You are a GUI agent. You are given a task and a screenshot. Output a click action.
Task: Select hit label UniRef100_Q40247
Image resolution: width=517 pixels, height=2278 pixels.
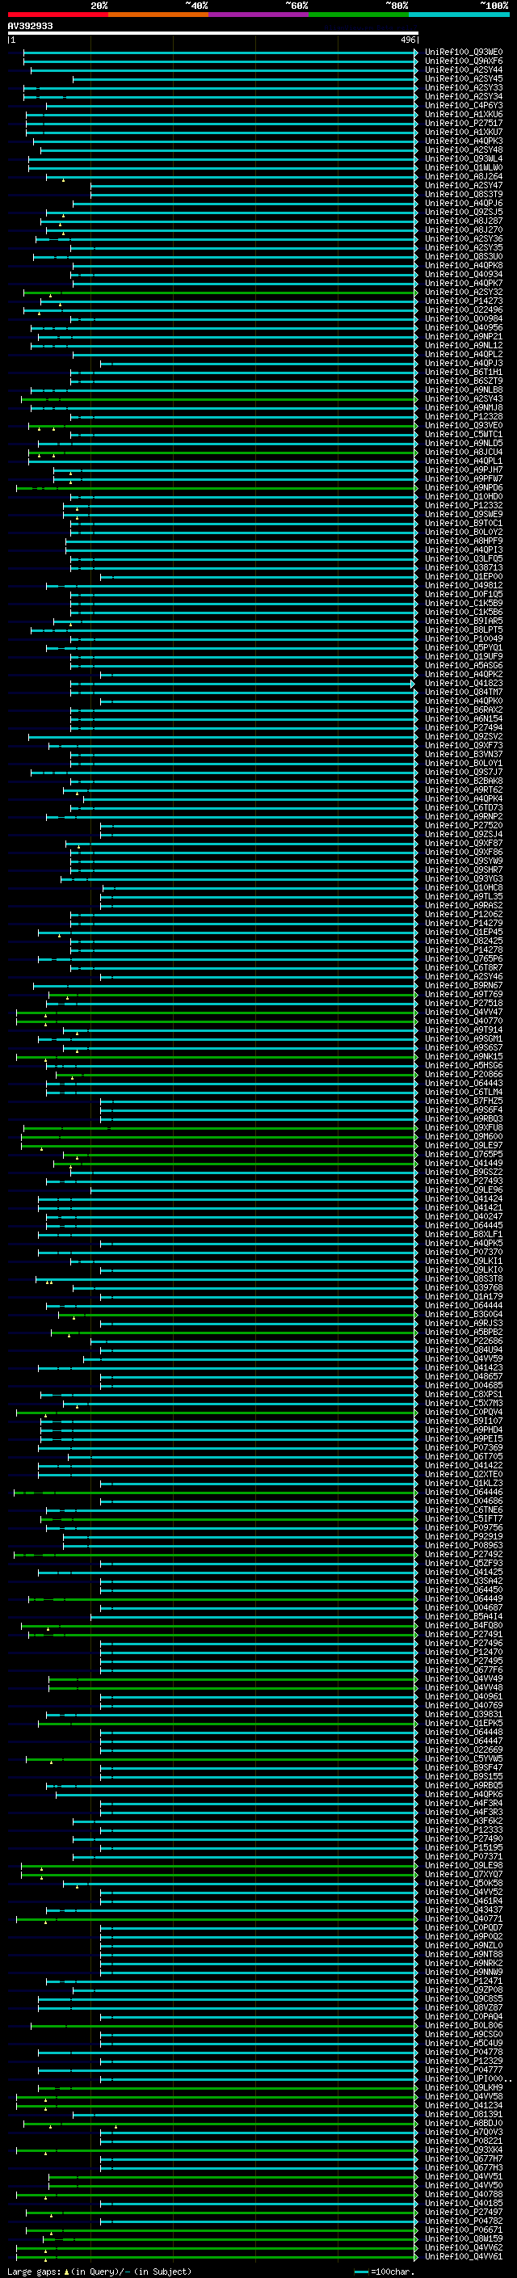click(x=464, y=1216)
